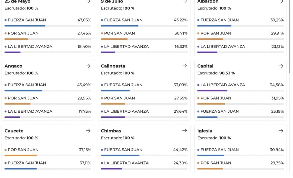The height and width of the screenshot is (178, 293).
Task: Click the Capital department title
Action: point(205,66)
